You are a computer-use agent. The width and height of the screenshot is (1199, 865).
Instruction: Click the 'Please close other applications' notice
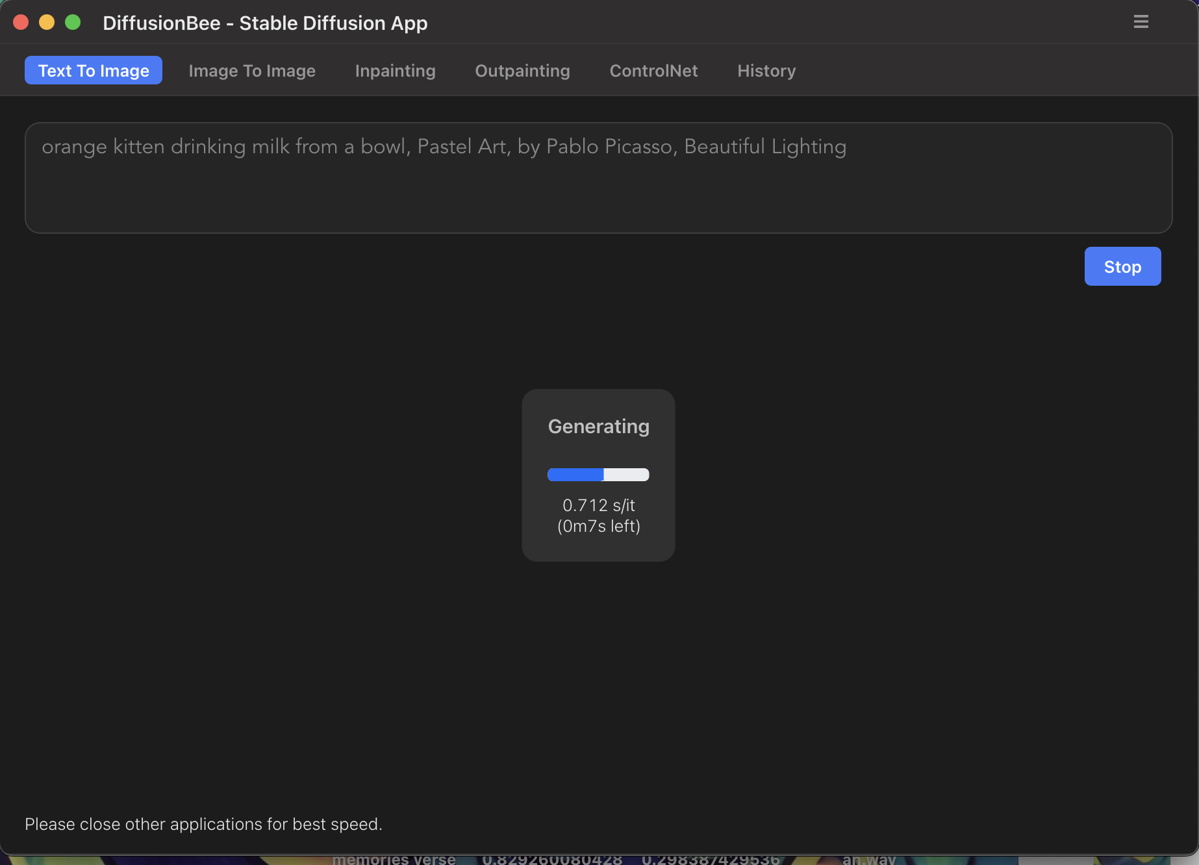pyautogui.click(x=203, y=824)
